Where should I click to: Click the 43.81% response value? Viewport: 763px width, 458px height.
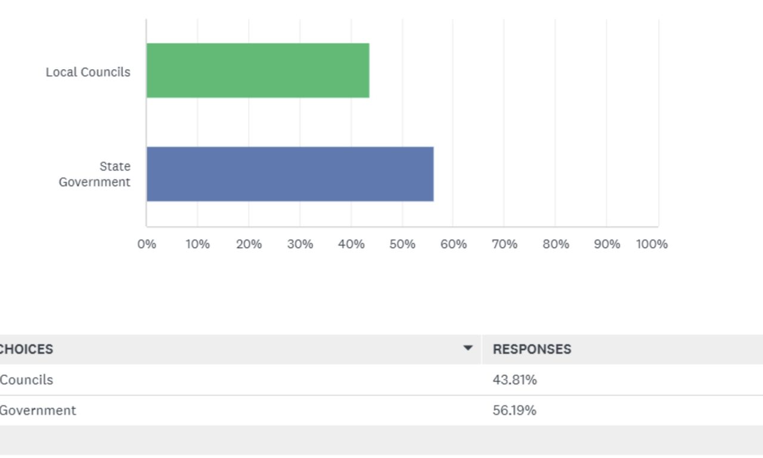(514, 380)
